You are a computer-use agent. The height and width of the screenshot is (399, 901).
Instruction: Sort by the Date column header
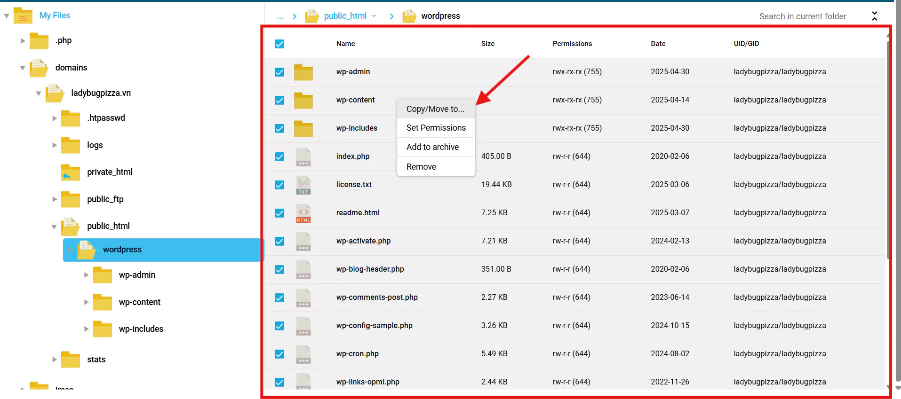(658, 44)
